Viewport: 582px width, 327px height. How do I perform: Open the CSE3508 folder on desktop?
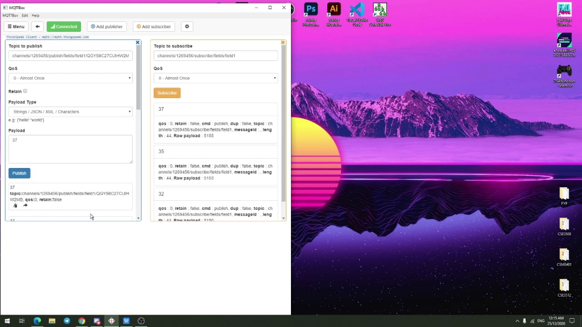pos(564,227)
